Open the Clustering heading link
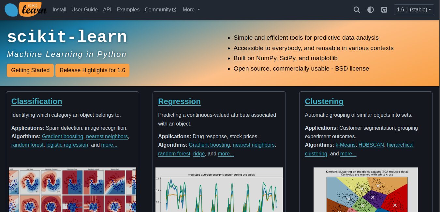 pos(324,101)
